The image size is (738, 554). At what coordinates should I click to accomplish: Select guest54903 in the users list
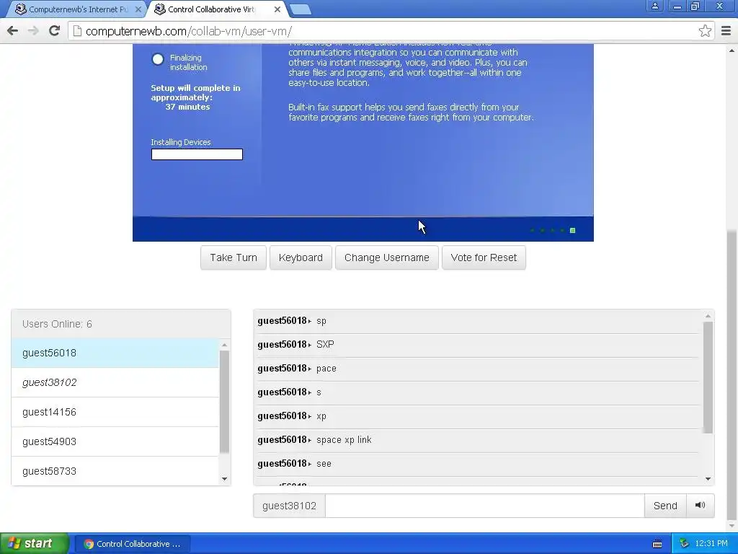tap(115, 441)
